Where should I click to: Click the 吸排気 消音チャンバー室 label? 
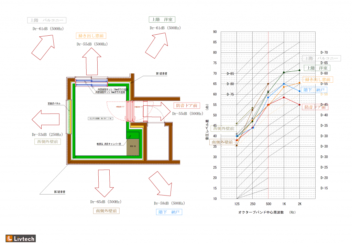point(109,144)
